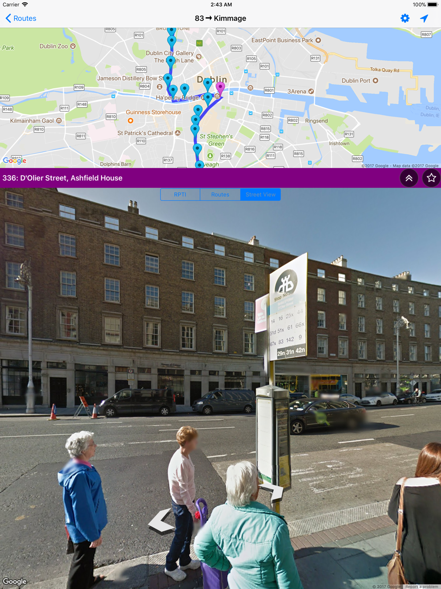Tap the St Patrick's Cathedral icon

click(x=178, y=133)
